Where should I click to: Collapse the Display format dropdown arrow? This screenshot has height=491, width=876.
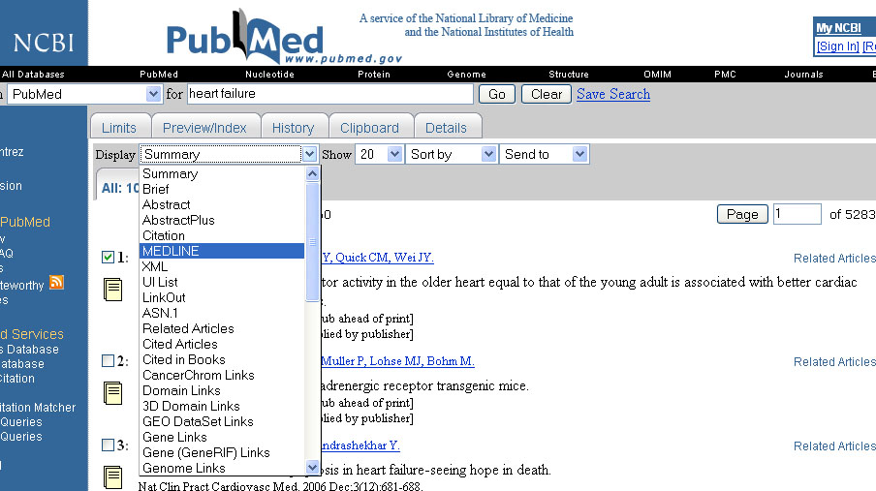309,154
